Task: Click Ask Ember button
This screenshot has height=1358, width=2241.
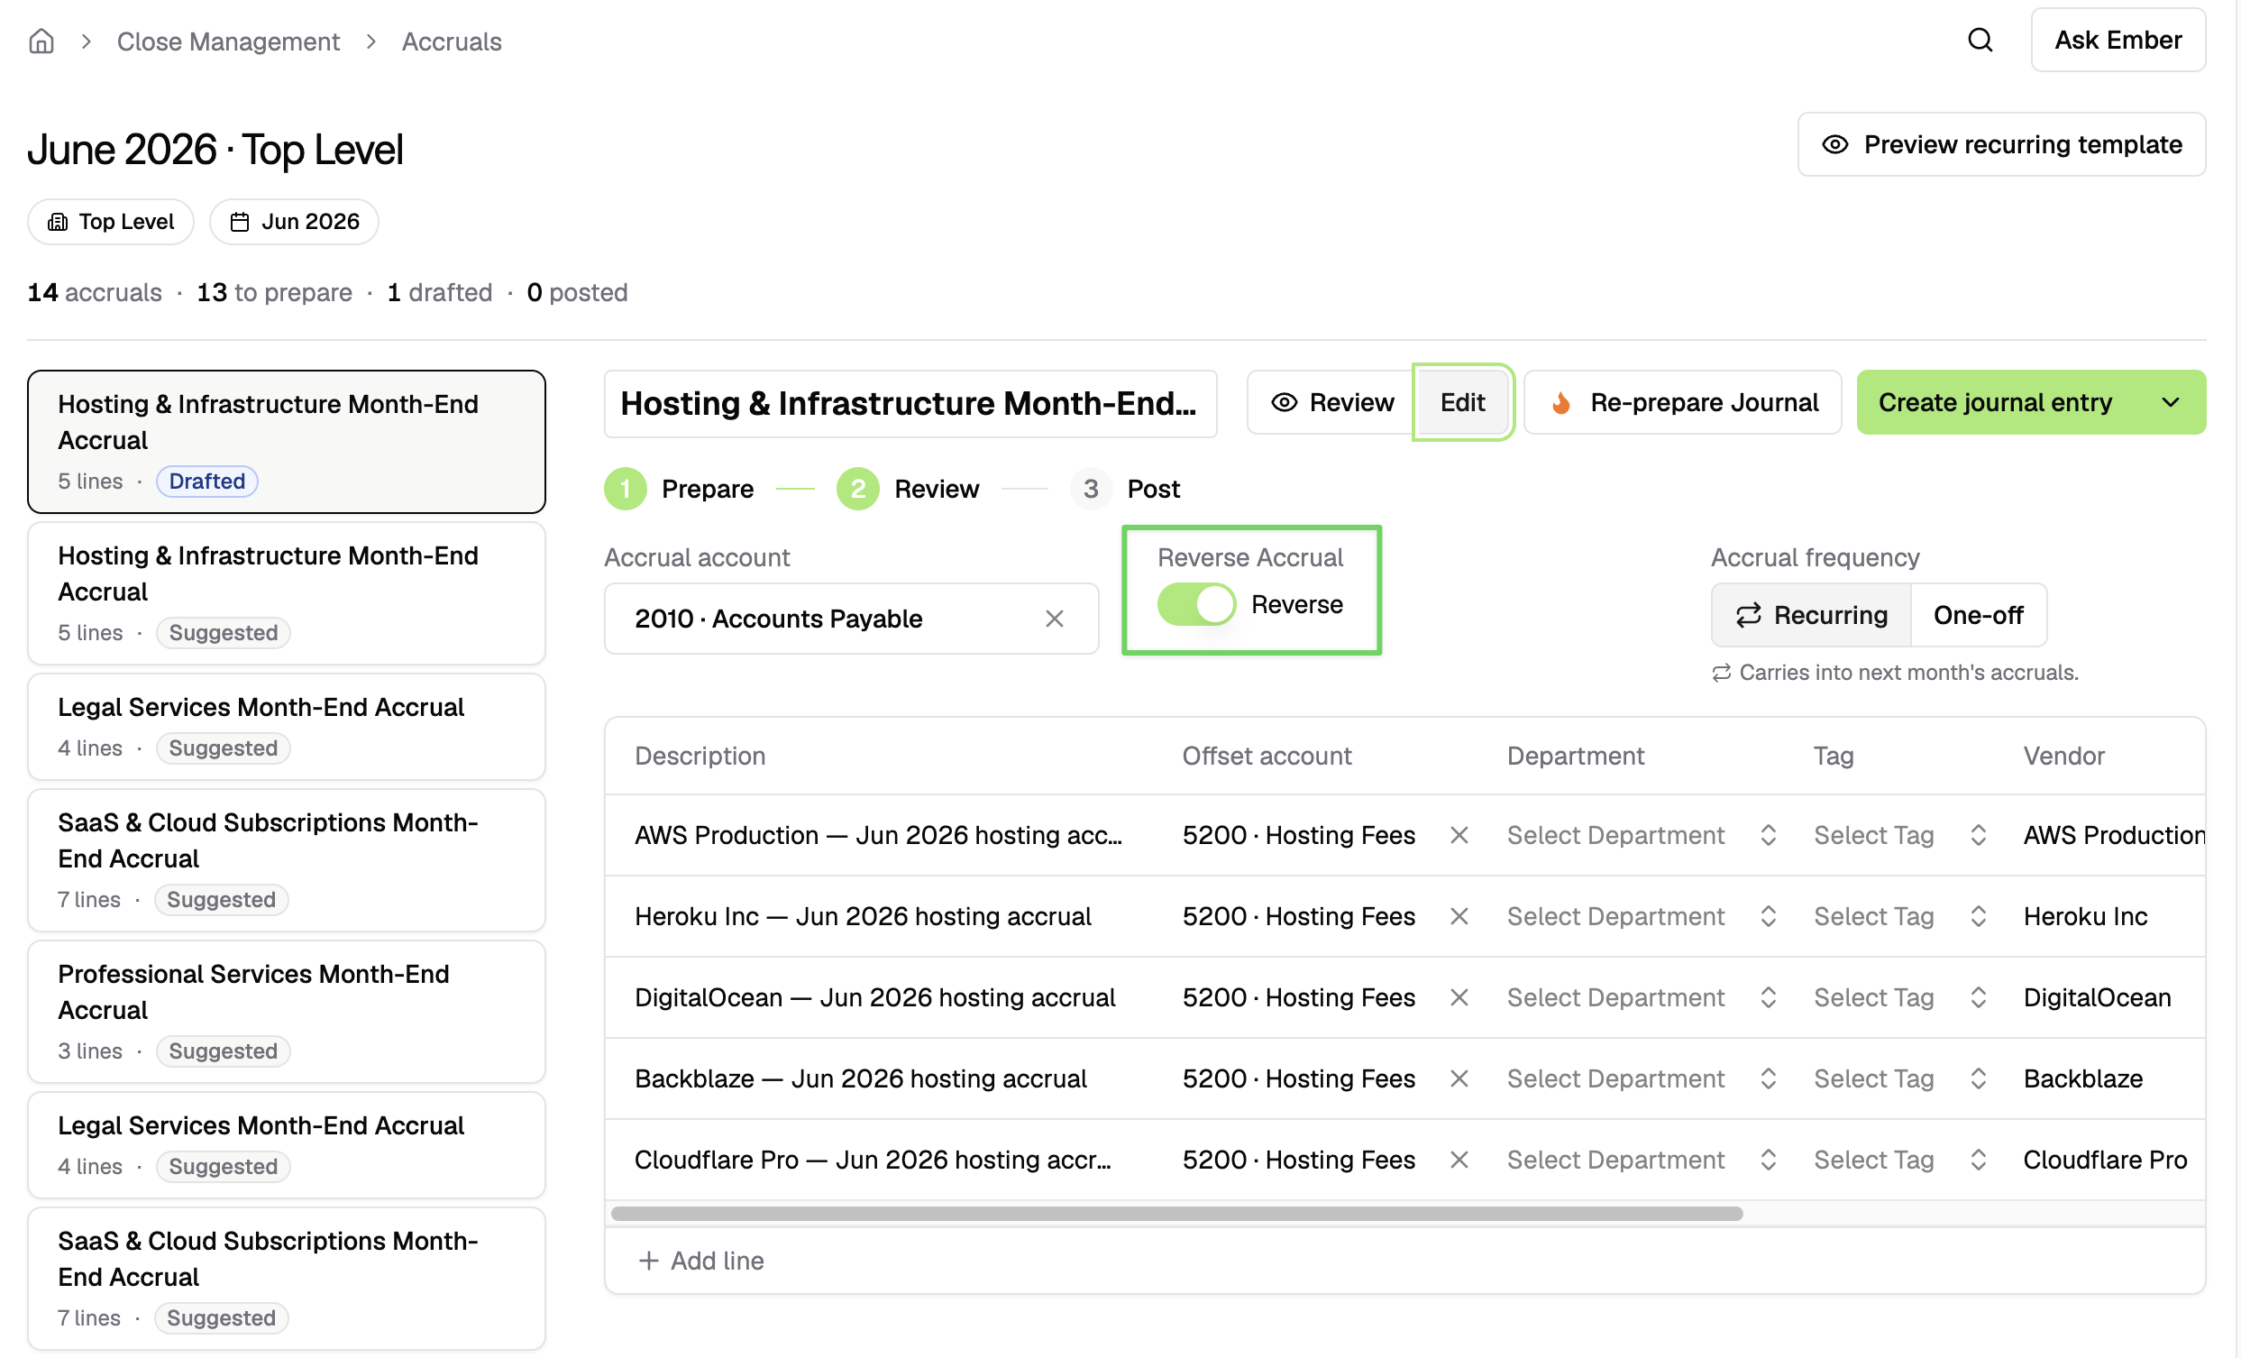Action: click(2118, 40)
